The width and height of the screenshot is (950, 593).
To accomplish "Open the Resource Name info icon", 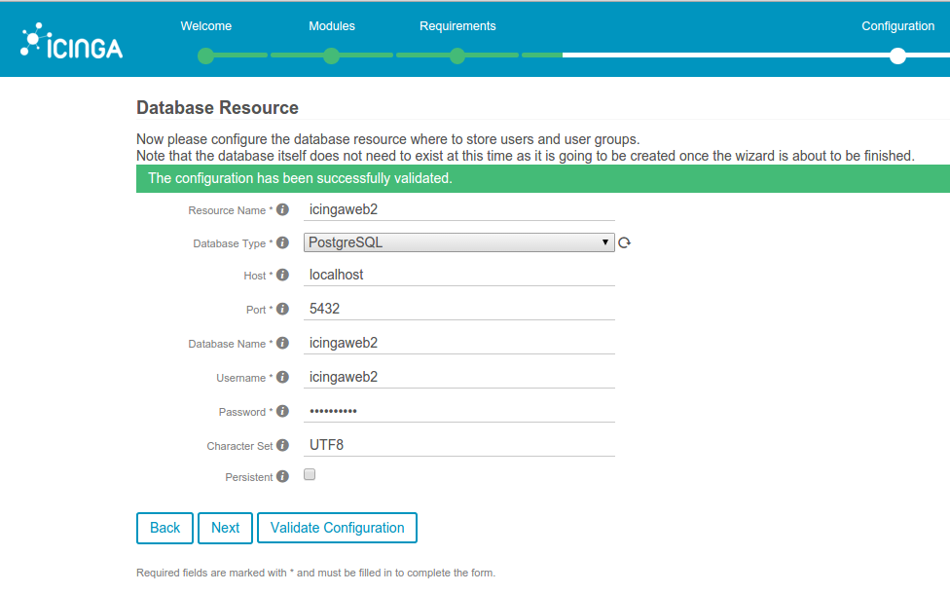I will coord(282,209).
